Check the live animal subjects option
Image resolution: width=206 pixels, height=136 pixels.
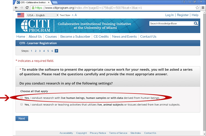22,104
